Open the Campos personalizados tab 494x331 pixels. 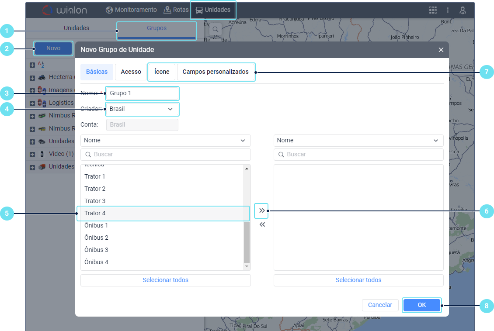tap(215, 72)
